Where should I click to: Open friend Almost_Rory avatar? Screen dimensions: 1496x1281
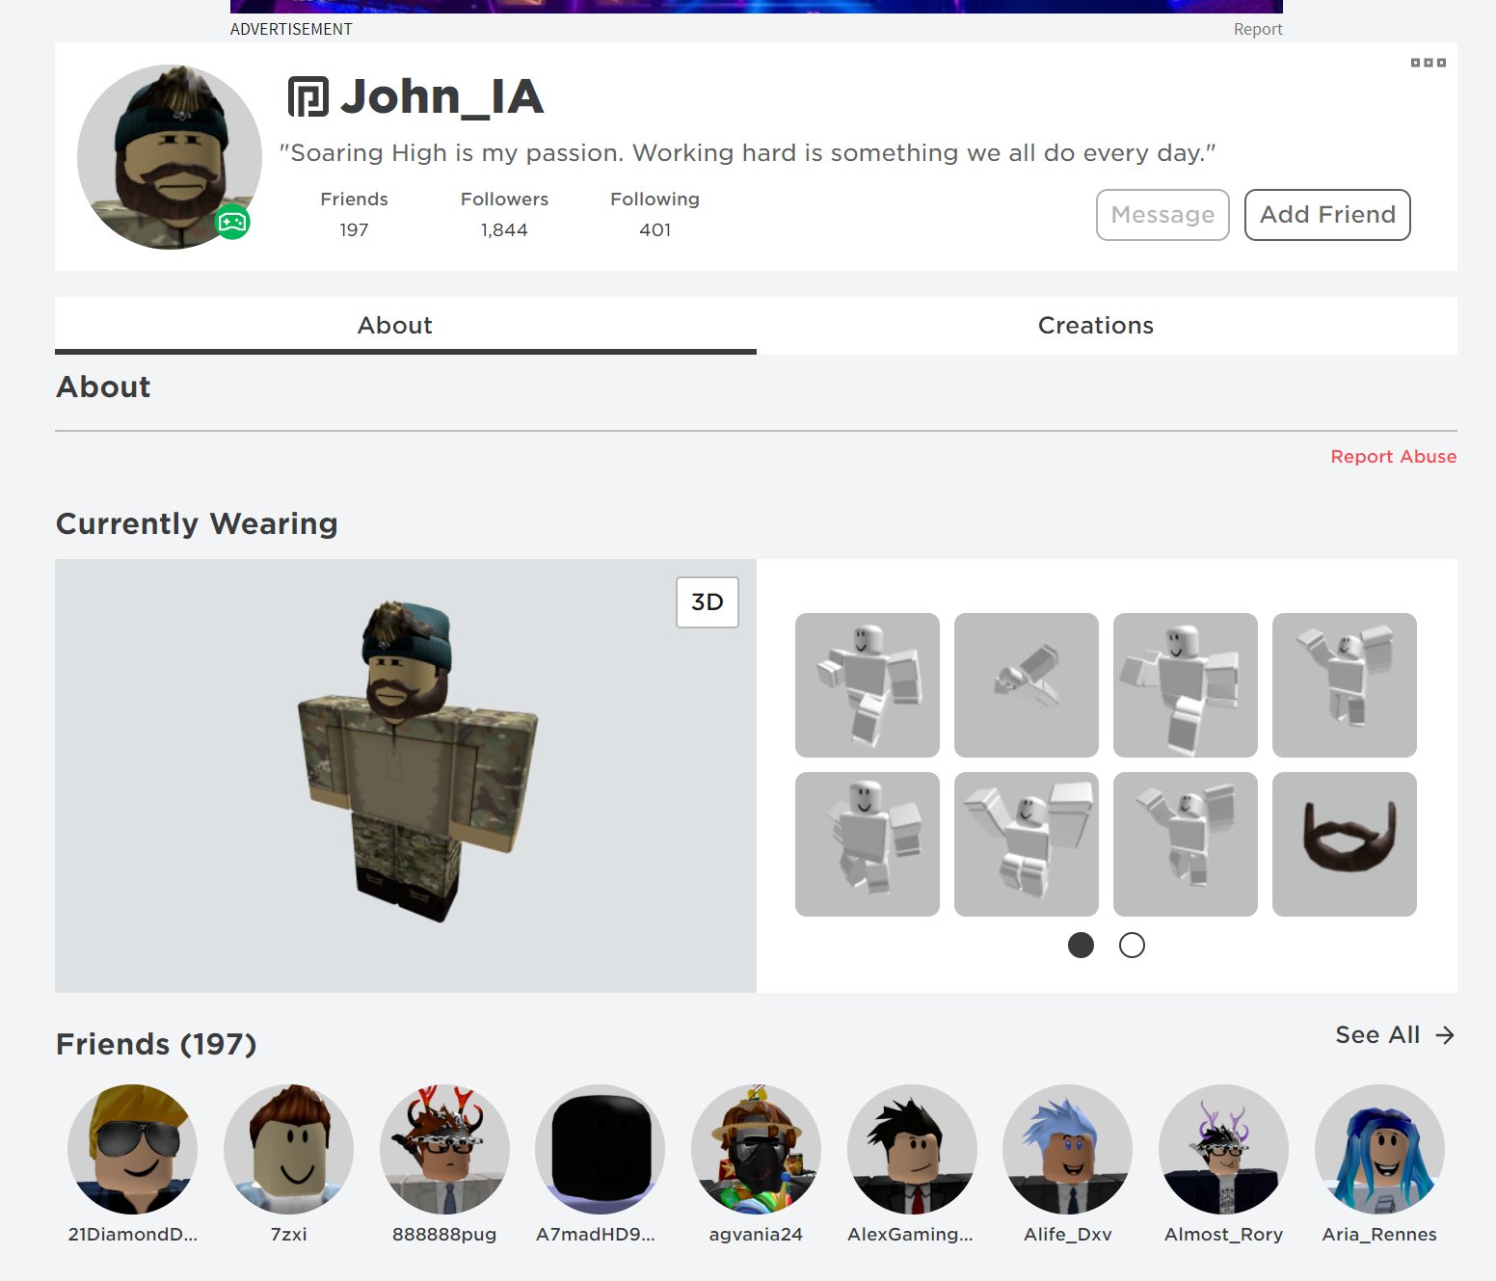1223,1149
